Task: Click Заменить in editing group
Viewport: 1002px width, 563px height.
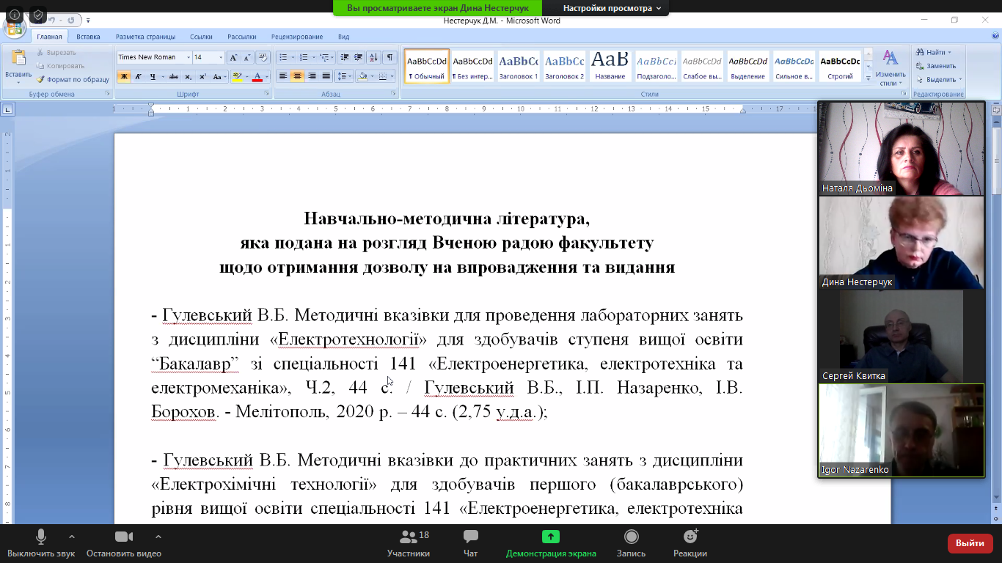Action: 940,66
